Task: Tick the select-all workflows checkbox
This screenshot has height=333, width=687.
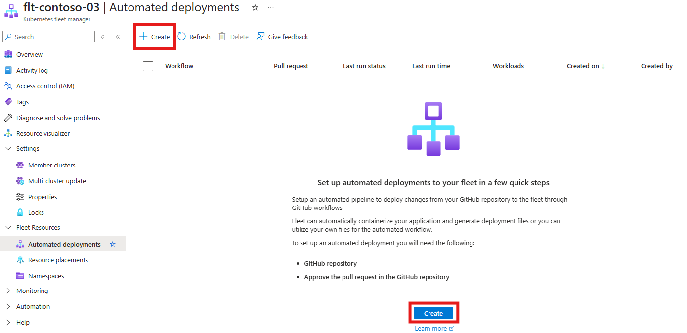Action: coord(148,66)
